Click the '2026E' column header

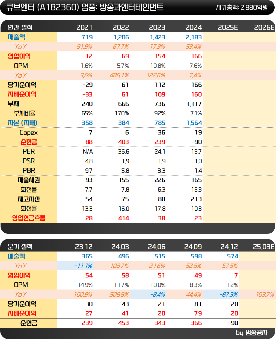pyautogui.click(x=264, y=27)
